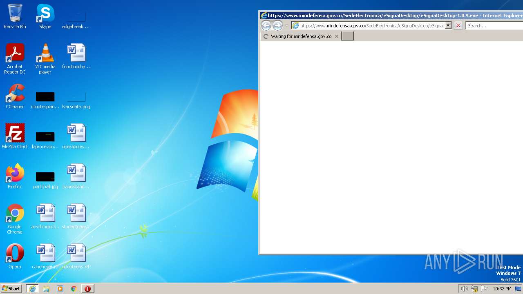The image size is (523, 294).
Task: Open CCleaner desktop shortcut
Action: 15,96
